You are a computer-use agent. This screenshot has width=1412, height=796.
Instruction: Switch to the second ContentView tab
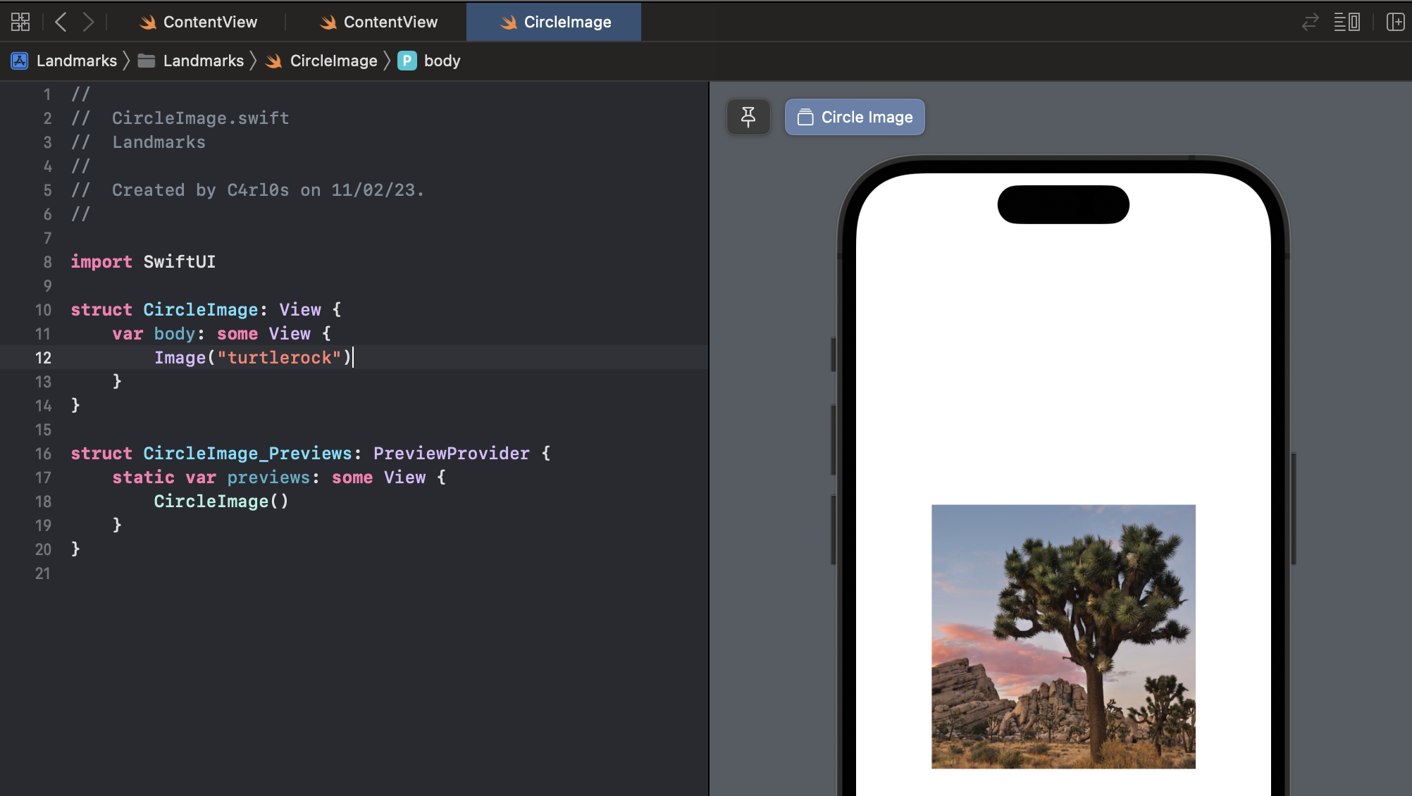coord(379,22)
